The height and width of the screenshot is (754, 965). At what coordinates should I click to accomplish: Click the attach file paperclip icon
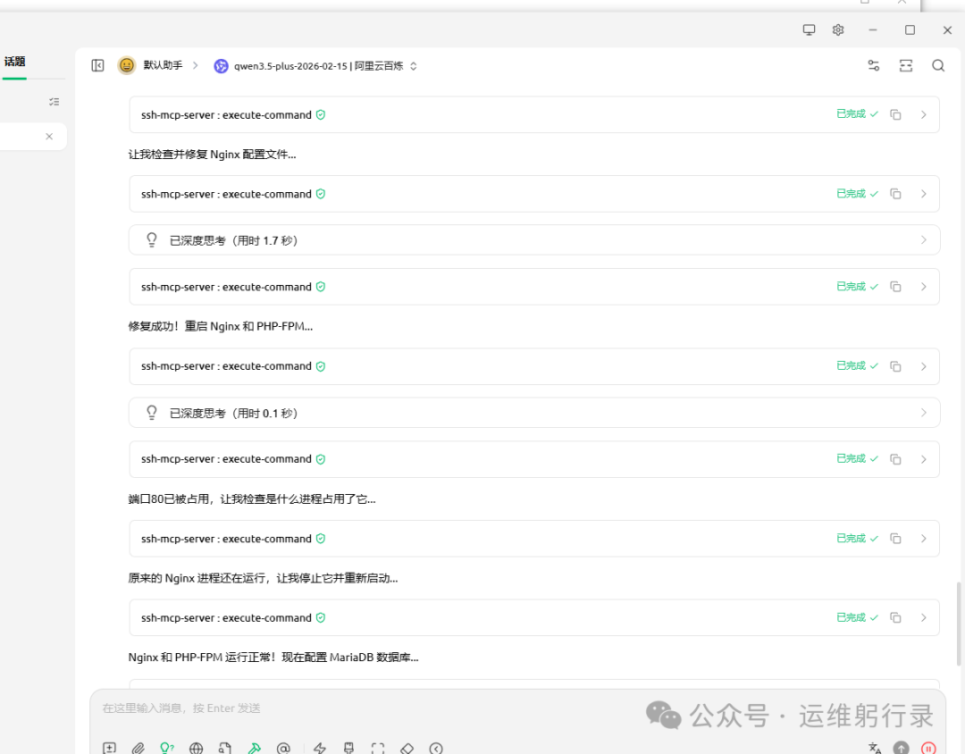tap(138, 748)
